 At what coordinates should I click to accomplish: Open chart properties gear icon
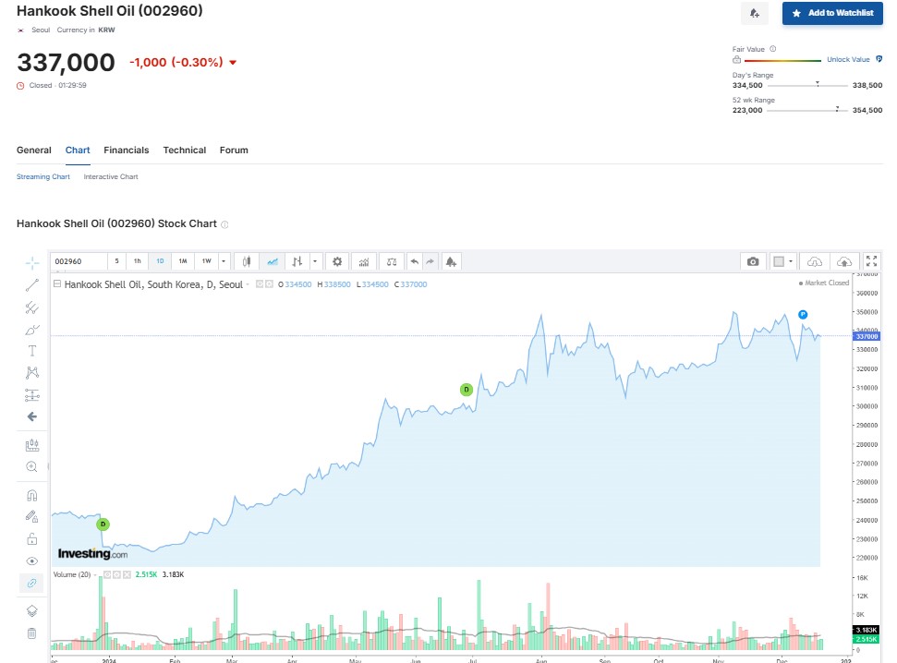(x=337, y=261)
